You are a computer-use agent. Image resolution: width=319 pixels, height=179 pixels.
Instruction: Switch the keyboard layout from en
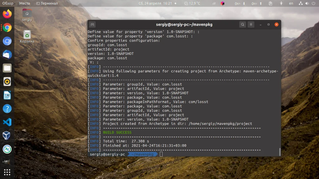pos(291,3)
